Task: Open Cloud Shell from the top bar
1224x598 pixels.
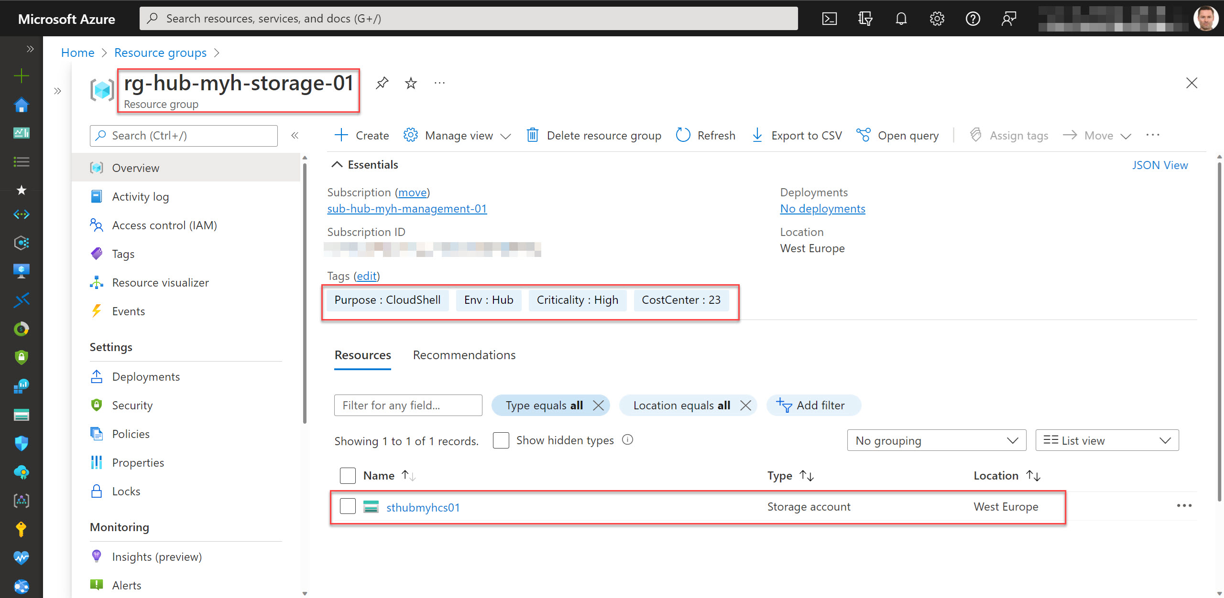Action: coord(830,18)
